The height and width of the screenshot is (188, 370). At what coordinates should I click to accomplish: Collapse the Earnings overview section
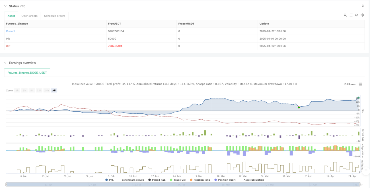click(5, 63)
